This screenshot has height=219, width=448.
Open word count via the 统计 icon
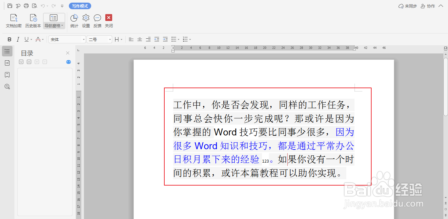(74, 20)
